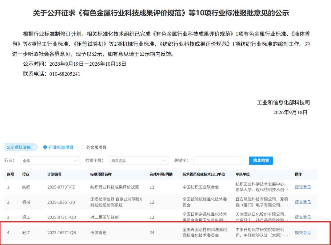Click the 标准项目名称 column header
The height and width of the screenshot is (245, 331).
tap(101, 174)
